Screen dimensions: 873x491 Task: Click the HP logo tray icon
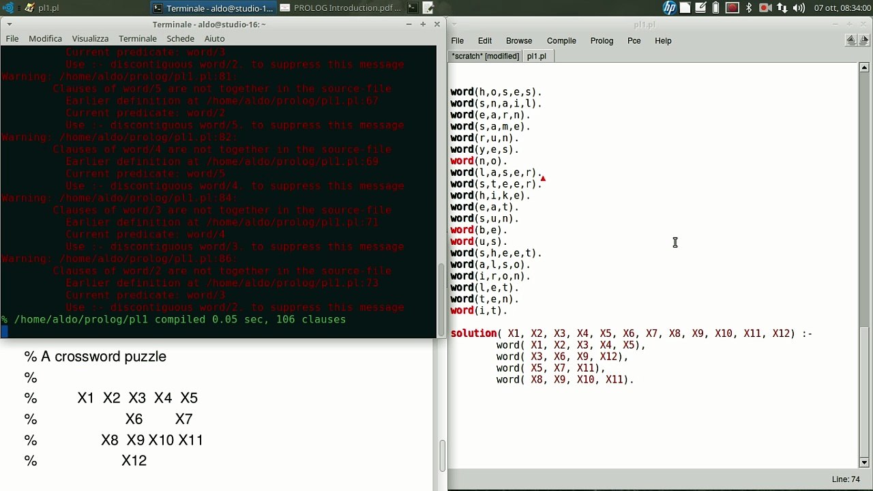coord(669,8)
